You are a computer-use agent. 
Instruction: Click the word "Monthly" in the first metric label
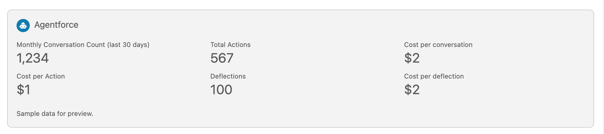point(29,45)
